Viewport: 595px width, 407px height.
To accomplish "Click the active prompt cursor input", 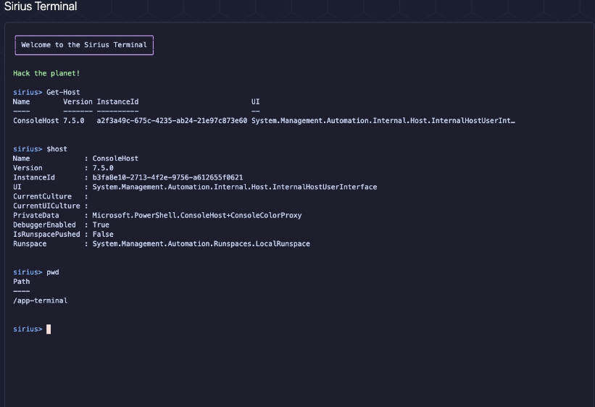I will [49, 329].
